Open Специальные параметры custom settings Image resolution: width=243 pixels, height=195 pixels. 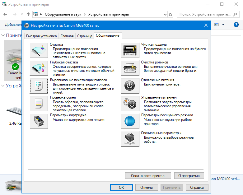pyautogui.click(x=130, y=139)
